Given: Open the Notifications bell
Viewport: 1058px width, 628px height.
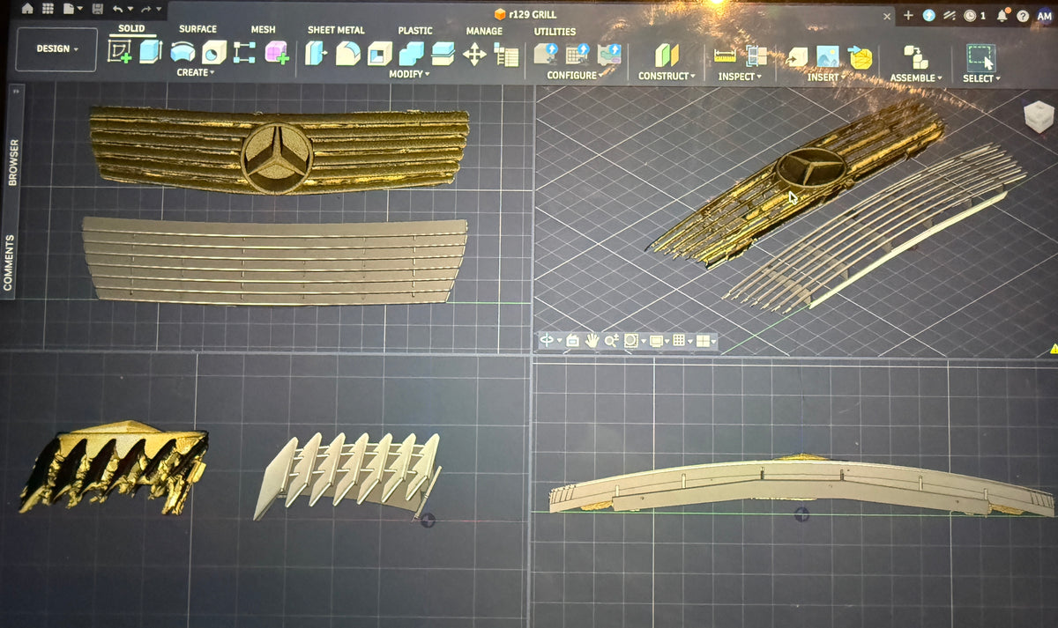Looking at the screenshot, I should pyautogui.click(x=1002, y=15).
